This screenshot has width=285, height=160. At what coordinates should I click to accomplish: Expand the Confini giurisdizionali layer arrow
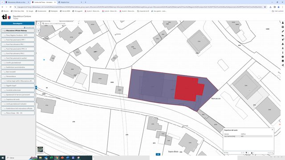click(x=3, y=63)
